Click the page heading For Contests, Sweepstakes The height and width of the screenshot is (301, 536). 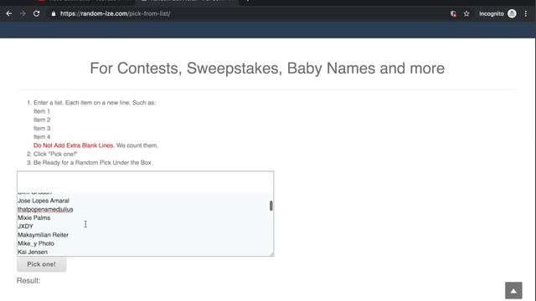point(267,69)
